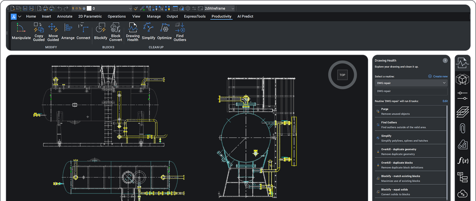Toggle layer freeze sun icon

[x=76, y=8]
